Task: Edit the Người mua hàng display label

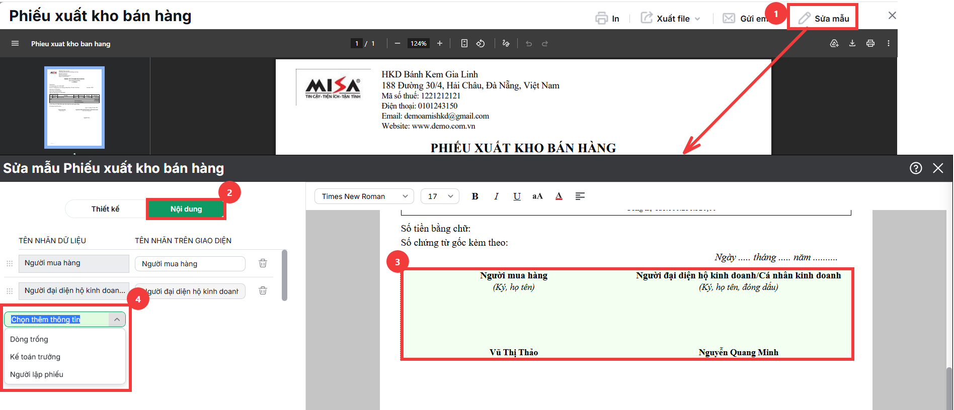Action: point(190,263)
